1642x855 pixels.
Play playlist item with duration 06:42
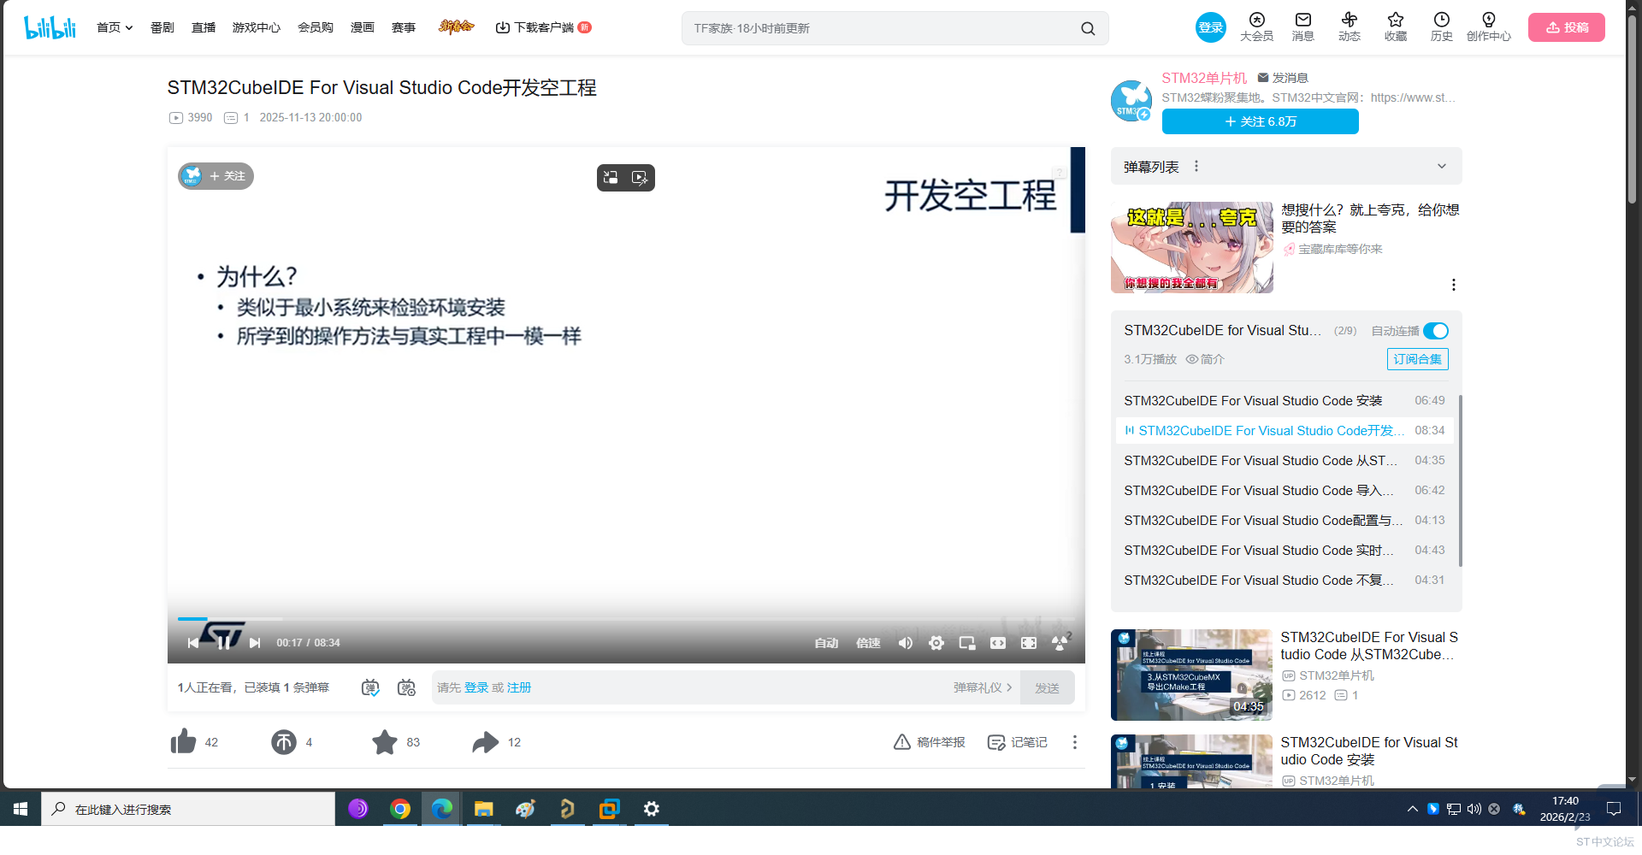tap(1285, 491)
